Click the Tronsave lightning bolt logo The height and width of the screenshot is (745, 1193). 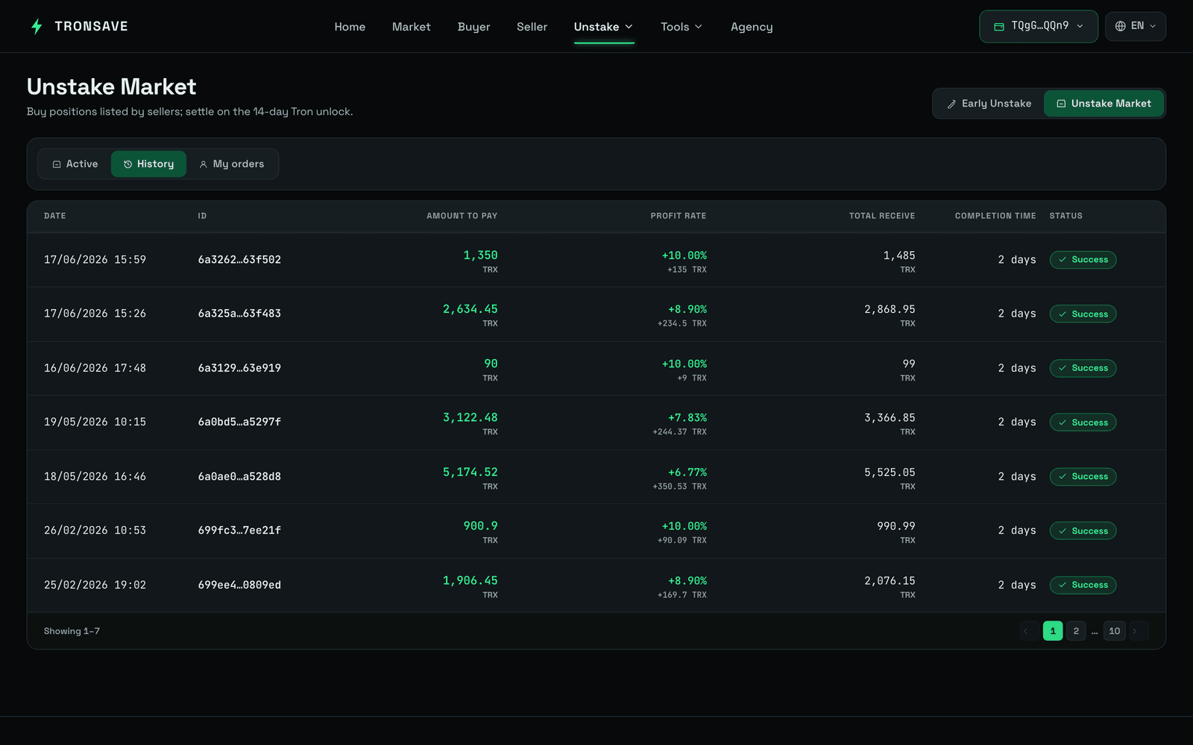[37, 27]
